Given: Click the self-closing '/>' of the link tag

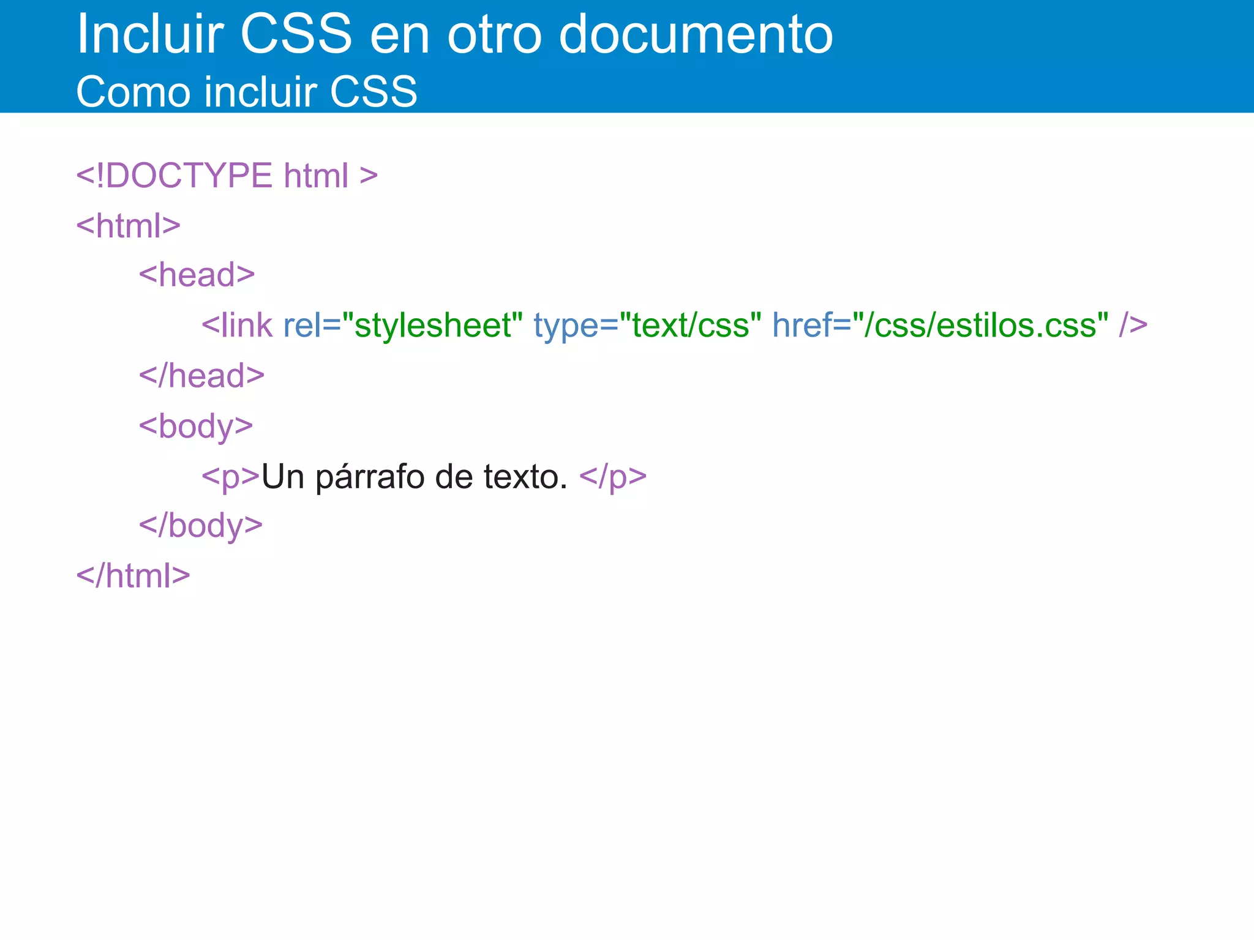Looking at the screenshot, I should point(1133,325).
